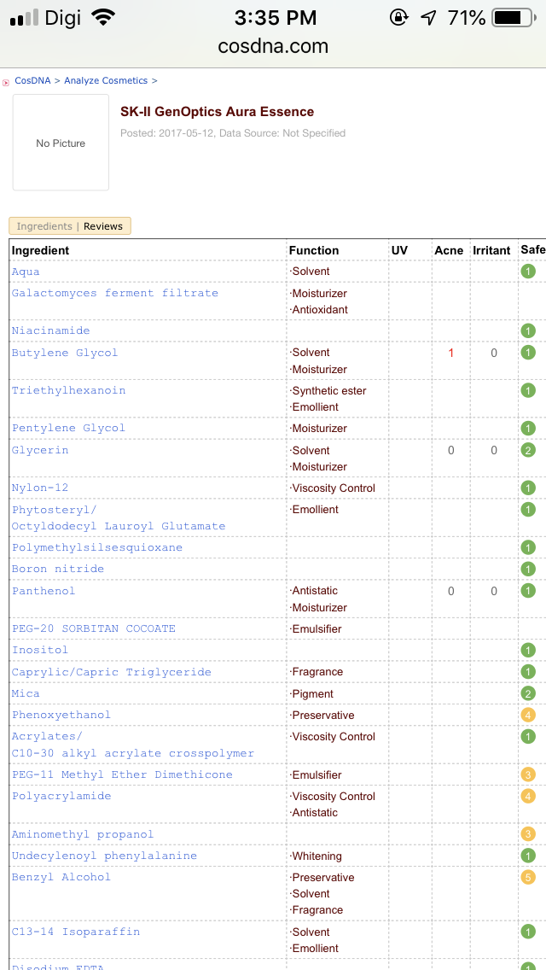The width and height of the screenshot is (546, 970).
Task: Open Phytosteryl/Octyldodecyl Lauroyl Glutamate link
Action: click(x=119, y=517)
